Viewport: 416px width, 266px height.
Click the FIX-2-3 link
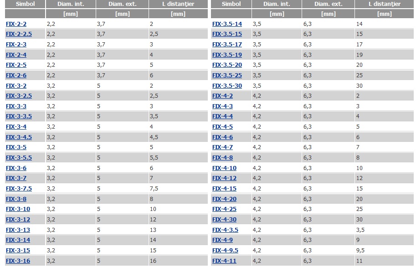pos(16,44)
